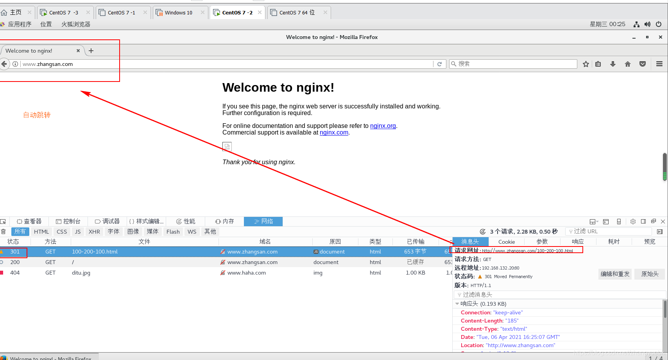The height and width of the screenshot is (360, 668).
Task: Toggle the 图像 images filter button
Action: pos(133,232)
